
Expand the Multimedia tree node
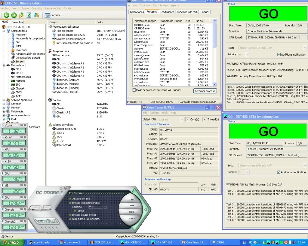click(x=4, y=111)
